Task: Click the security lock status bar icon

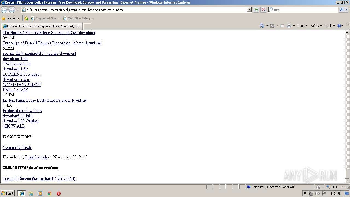Action: 318,187
